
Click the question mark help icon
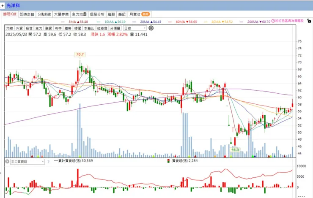48,162
